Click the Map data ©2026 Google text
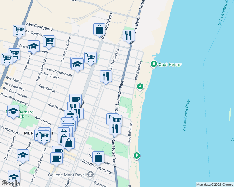 tap(215, 185)
